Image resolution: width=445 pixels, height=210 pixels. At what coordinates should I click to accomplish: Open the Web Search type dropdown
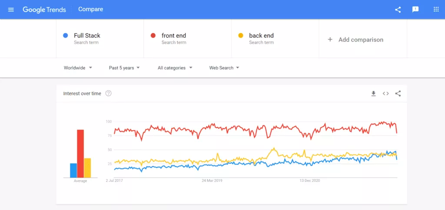click(224, 68)
